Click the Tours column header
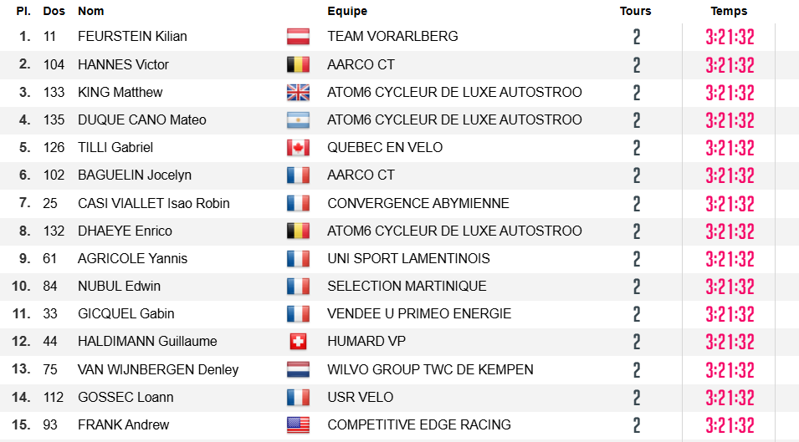This screenshot has height=442, width=799. point(635,11)
